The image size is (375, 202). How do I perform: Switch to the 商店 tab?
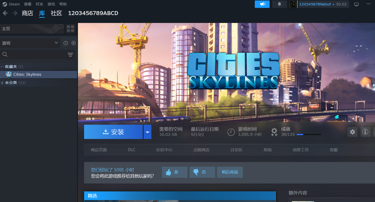(27, 13)
